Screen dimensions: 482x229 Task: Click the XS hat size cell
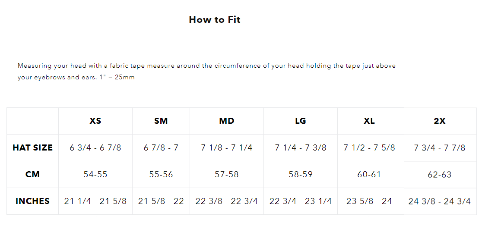tap(95, 148)
